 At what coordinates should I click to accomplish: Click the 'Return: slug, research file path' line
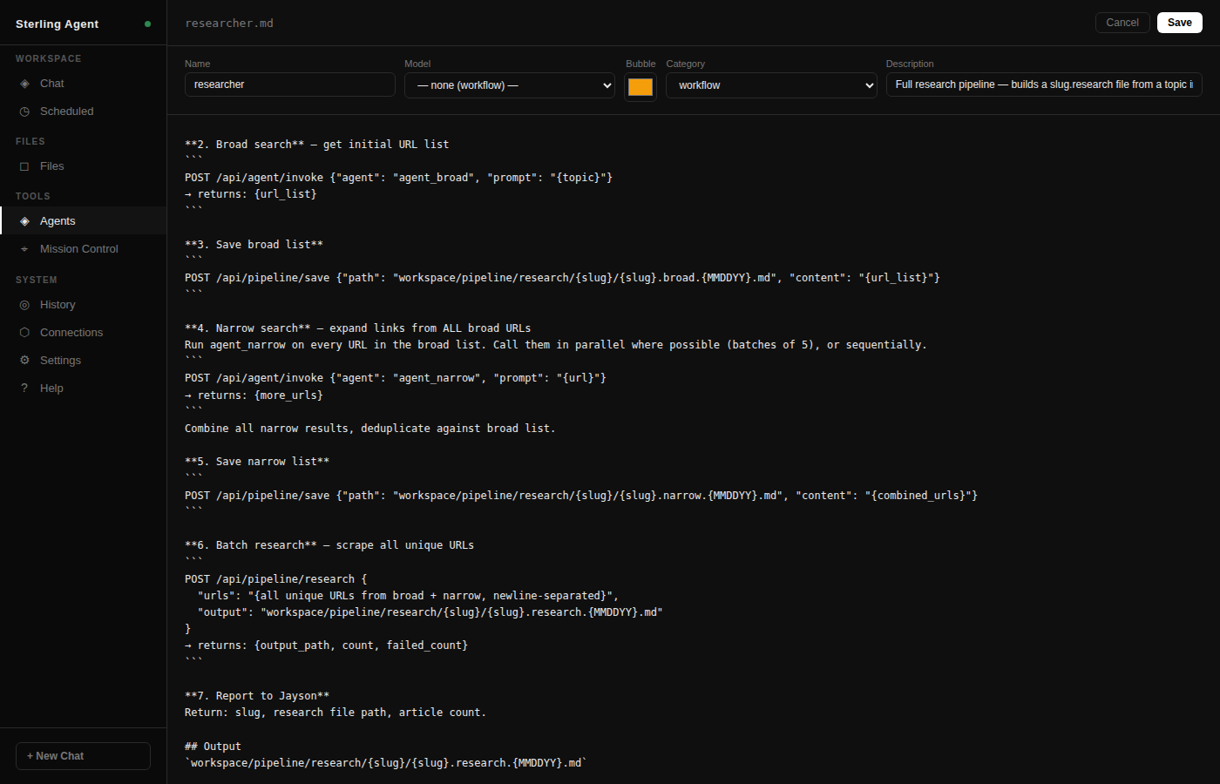pyautogui.click(x=335, y=713)
